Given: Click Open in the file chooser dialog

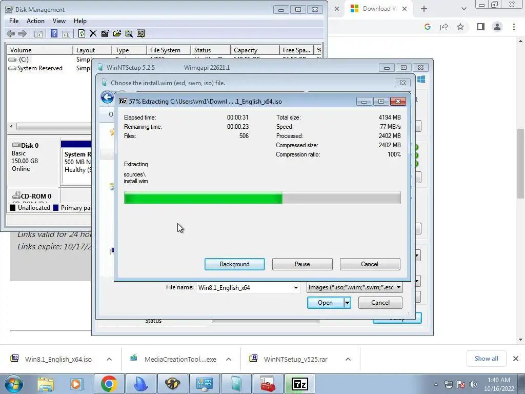Looking at the screenshot, I should [x=326, y=303].
